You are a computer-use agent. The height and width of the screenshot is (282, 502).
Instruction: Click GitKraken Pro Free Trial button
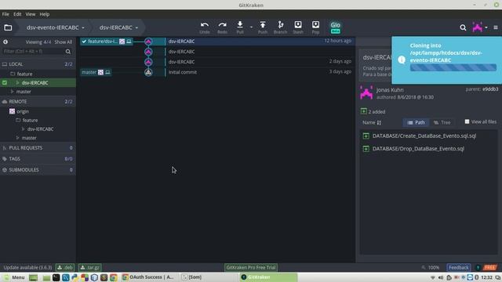pos(251,268)
